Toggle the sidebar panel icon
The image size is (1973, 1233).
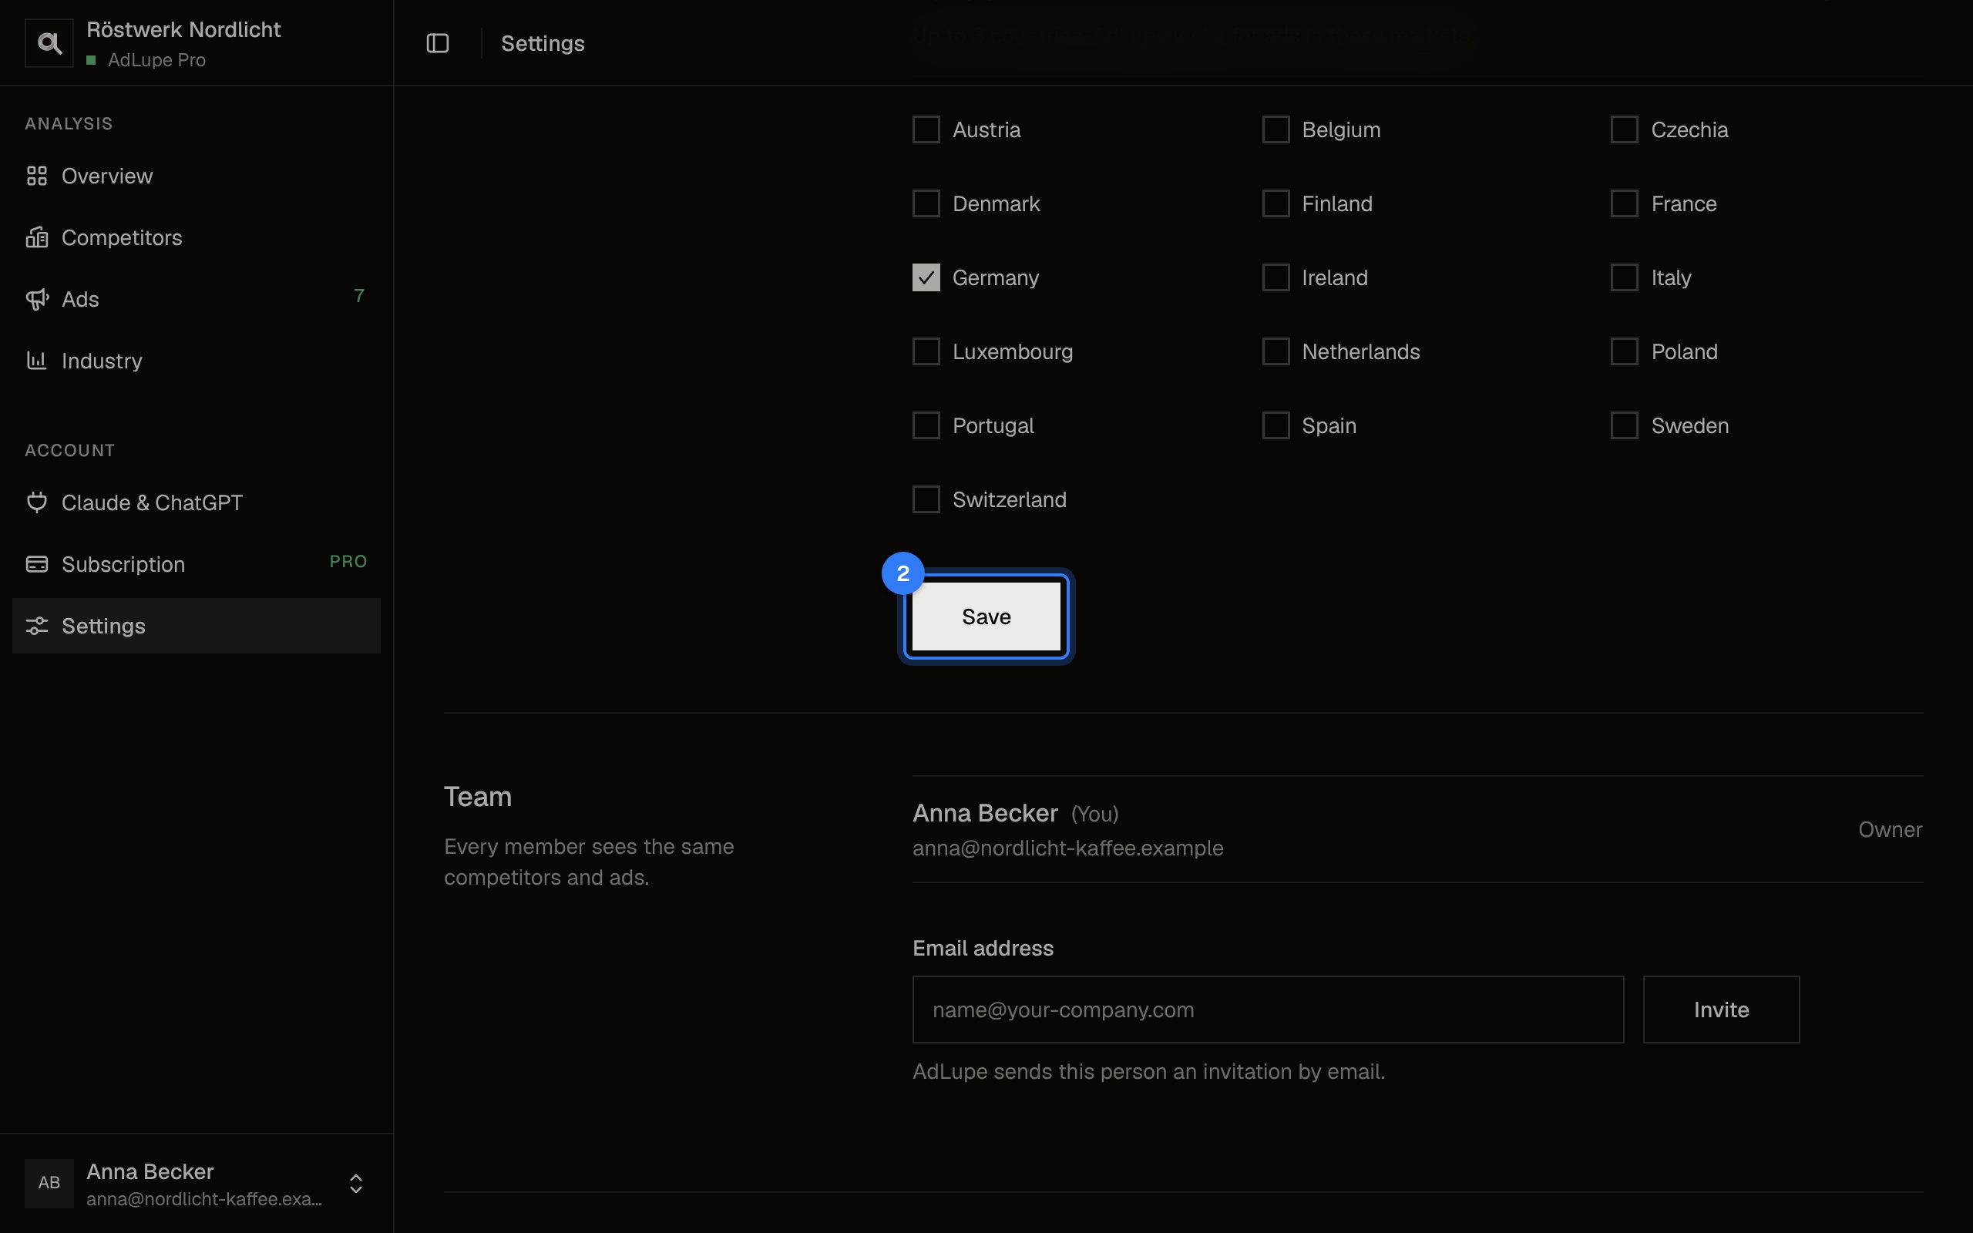(438, 43)
